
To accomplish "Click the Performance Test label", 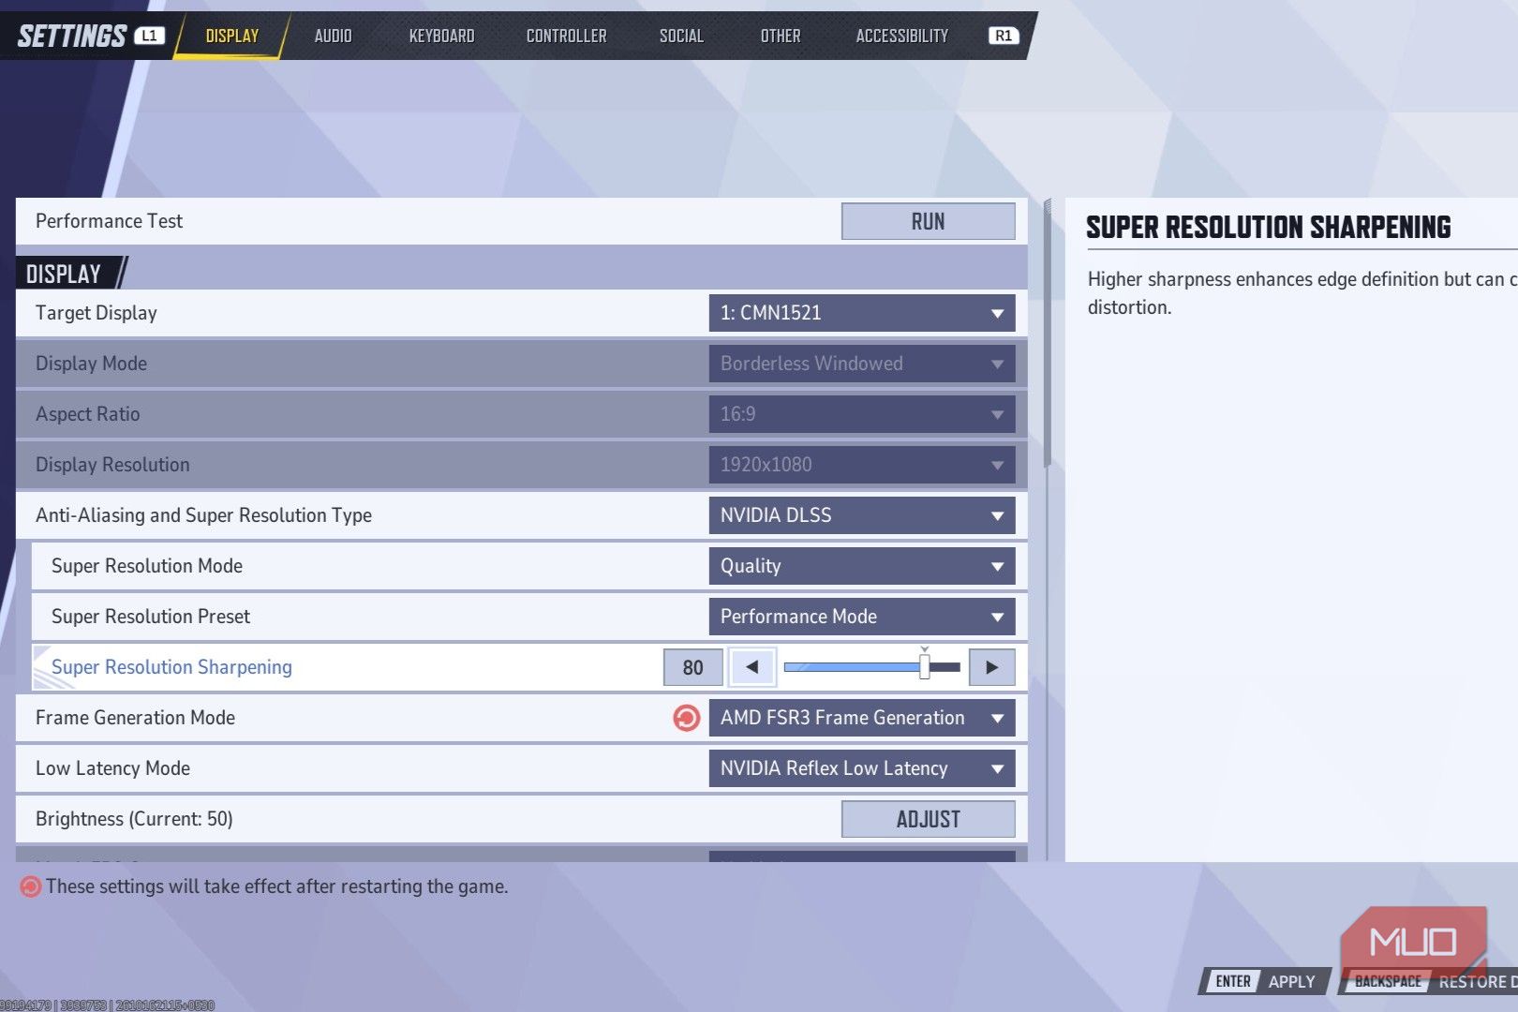I will (109, 221).
